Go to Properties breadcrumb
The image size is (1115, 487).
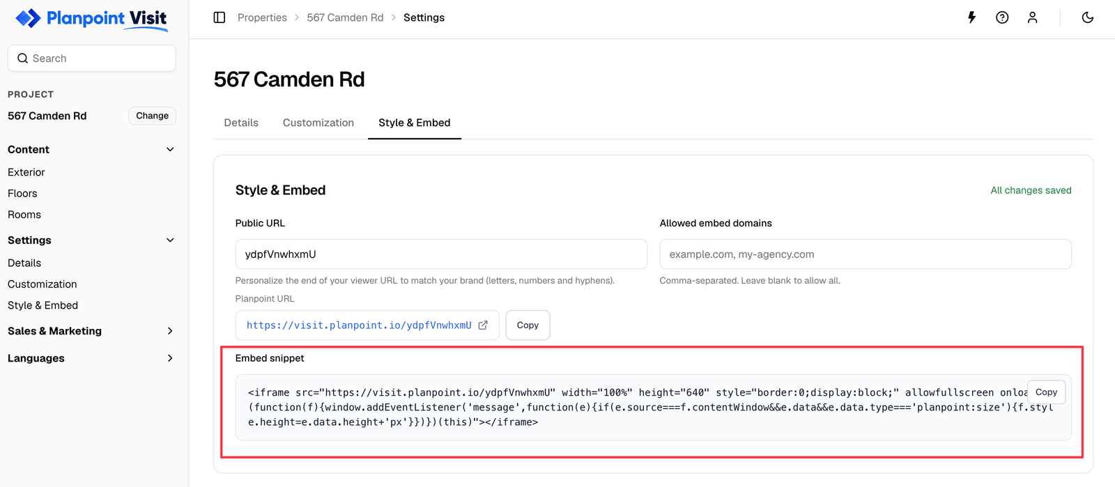[x=262, y=17]
